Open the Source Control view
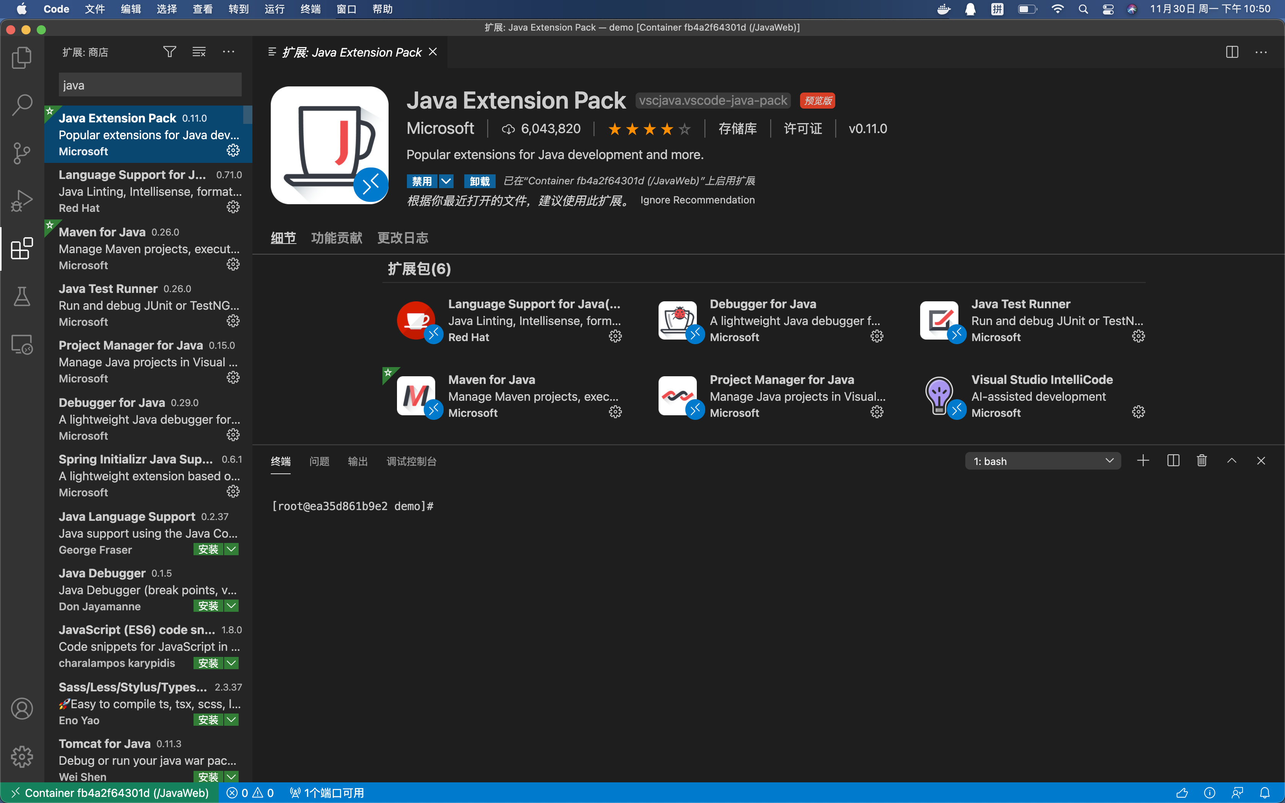Image resolution: width=1285 pixels, height=803 pixels. (x=22, y=153)
